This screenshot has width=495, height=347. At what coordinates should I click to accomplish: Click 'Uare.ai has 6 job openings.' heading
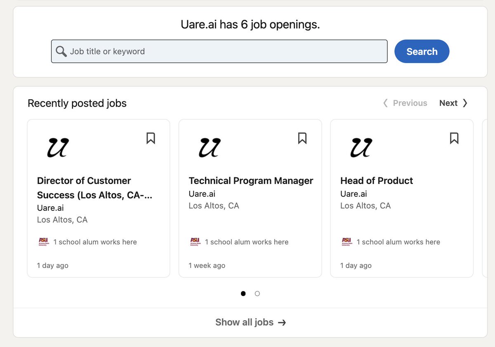click(x=250, y=25)
